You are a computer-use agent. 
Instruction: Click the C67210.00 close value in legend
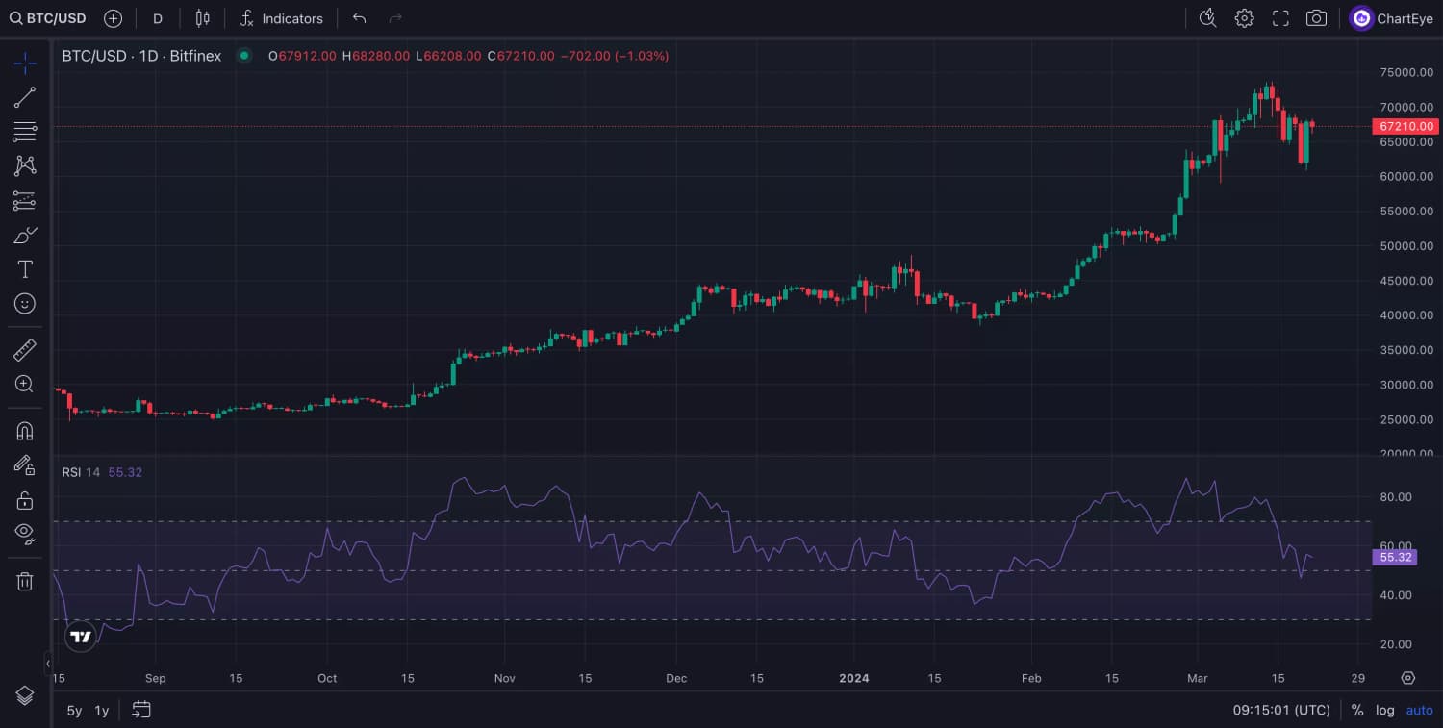(x=520, y=56)
